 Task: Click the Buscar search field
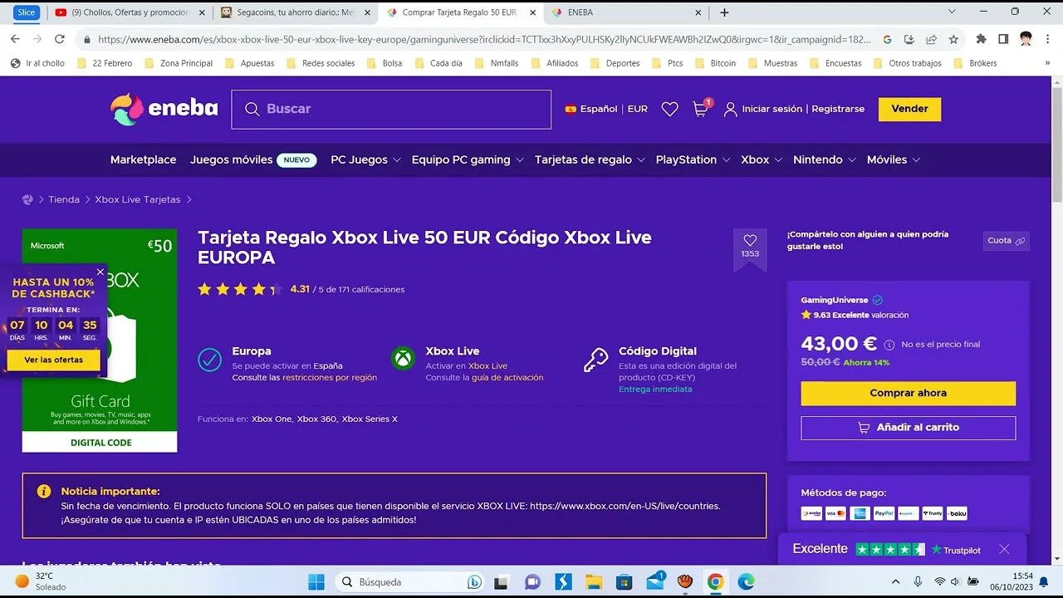click(x=390, y=109)
